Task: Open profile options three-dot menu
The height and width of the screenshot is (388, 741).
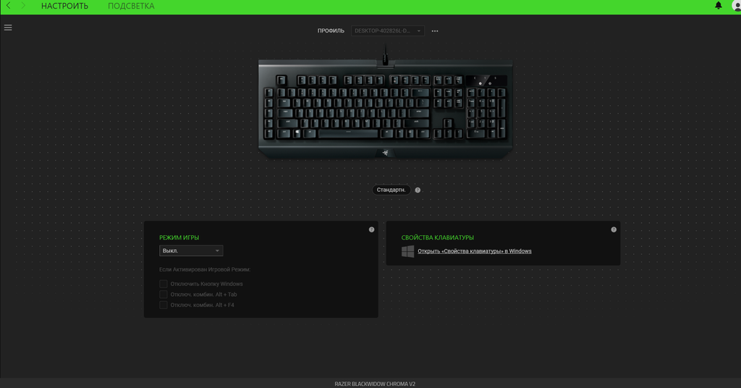Action: (435, 30)
